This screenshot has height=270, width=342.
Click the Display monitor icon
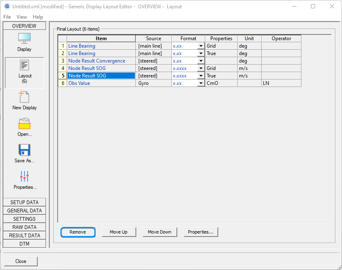[24, 39]
